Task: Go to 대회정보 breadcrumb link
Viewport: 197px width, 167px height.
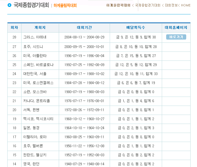Action: (x=171, y=5)
